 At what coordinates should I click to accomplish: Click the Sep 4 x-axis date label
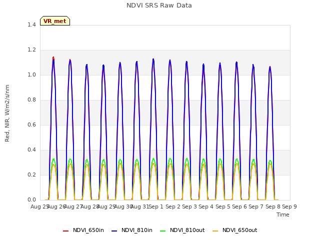[206, 206]
